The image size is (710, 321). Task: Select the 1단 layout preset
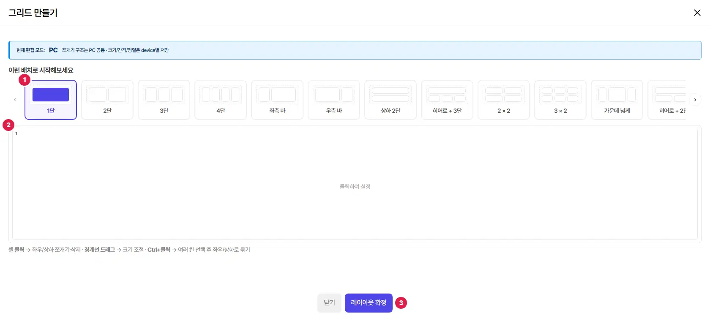(x=51, y=100)
